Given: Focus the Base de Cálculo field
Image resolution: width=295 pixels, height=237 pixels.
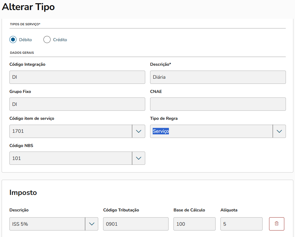Looking at the screenshot, I should click(x=194, y=224).
